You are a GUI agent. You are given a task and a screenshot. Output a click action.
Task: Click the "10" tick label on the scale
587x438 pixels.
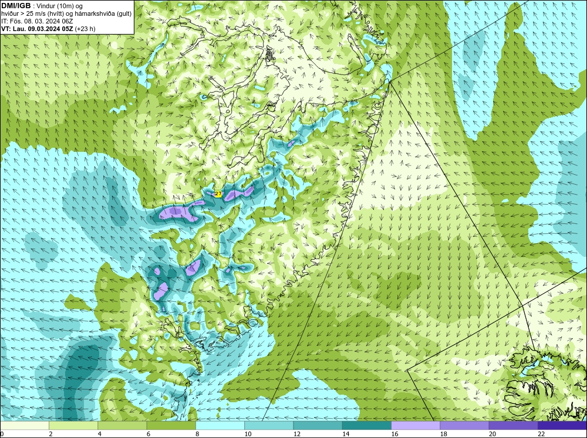(248, 434)
